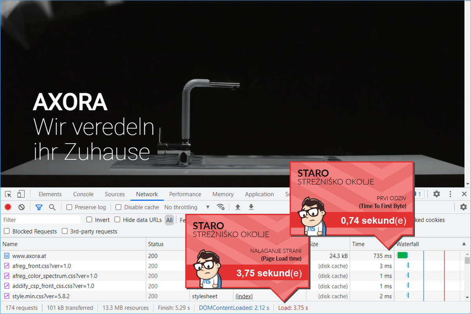Export HAR file download icon
This screenshot has height=314, width=471.
point(251,207)
